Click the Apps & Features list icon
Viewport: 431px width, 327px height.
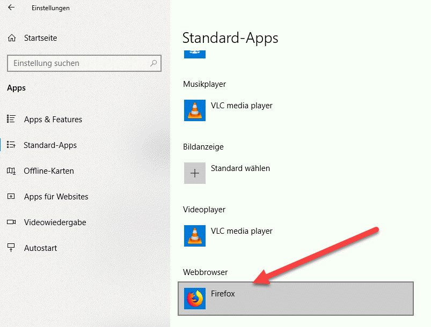(x=11, y=119)
